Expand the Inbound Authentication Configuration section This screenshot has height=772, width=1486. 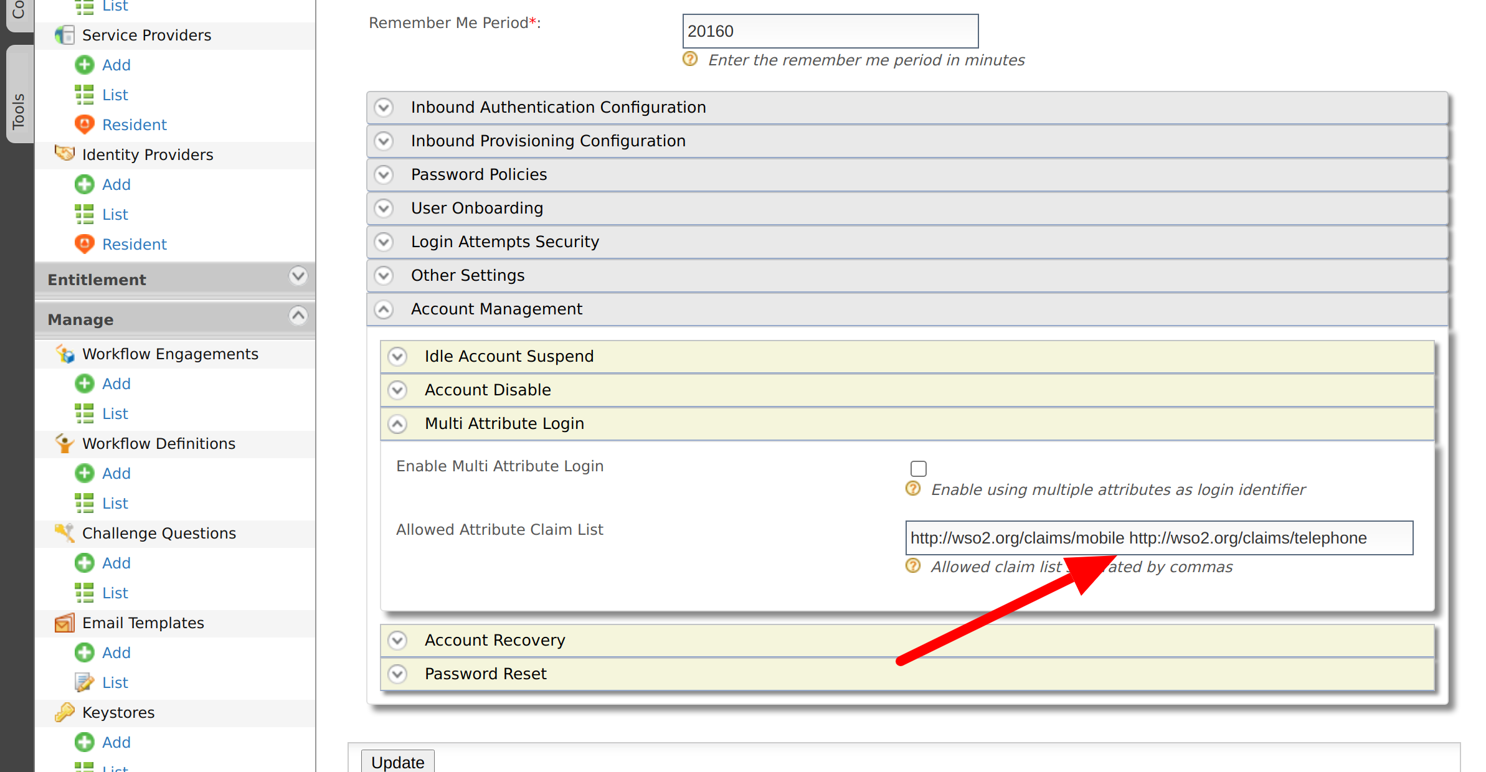tap(384, 107)
